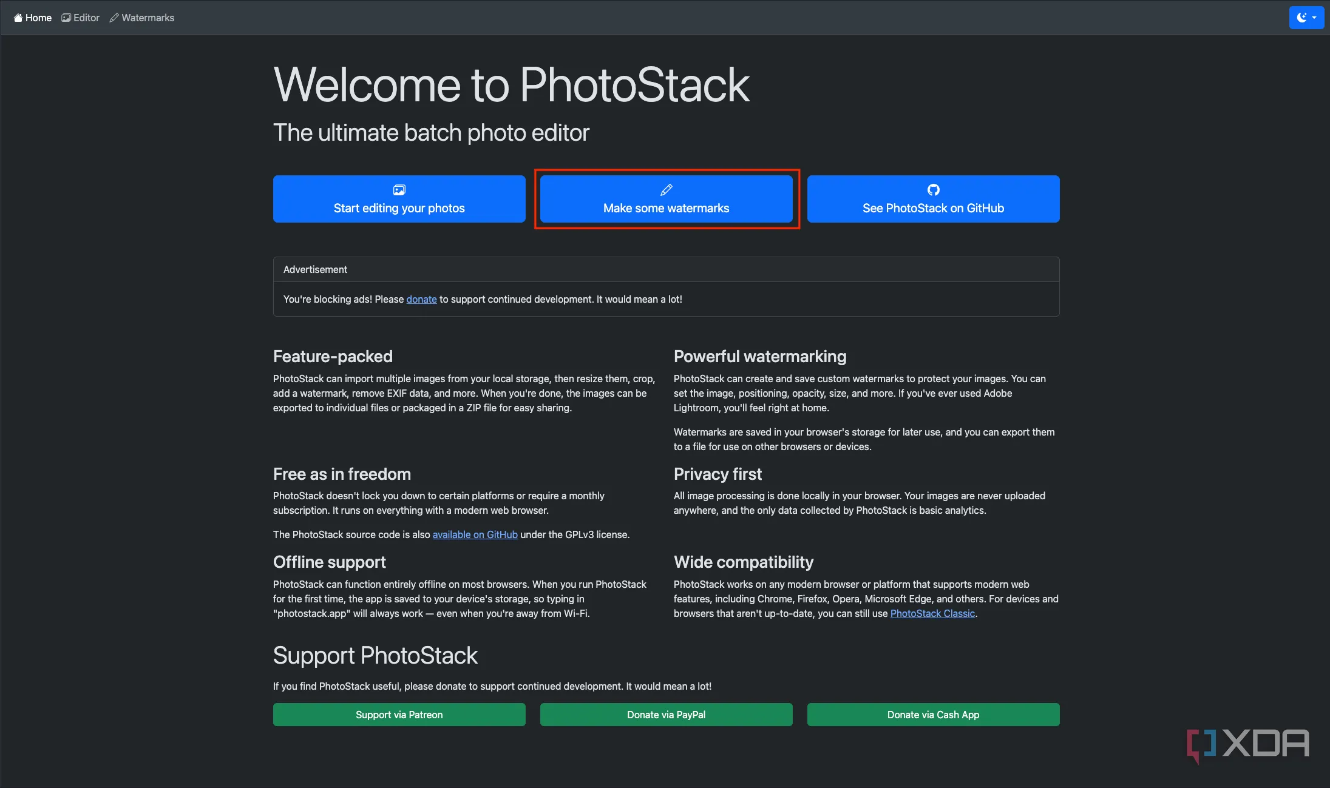Click See PhotoStack on GitHub
Screen dimensions: 1330x788
pos(934,199)
